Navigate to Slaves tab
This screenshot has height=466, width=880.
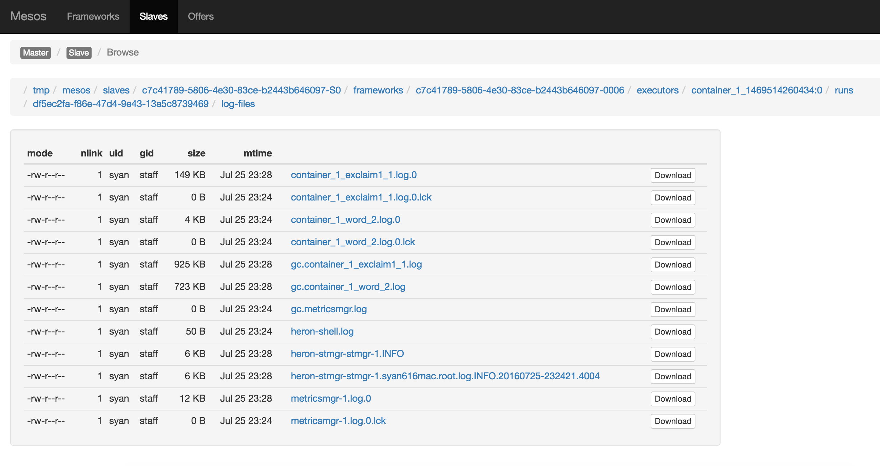coord(154,16)
